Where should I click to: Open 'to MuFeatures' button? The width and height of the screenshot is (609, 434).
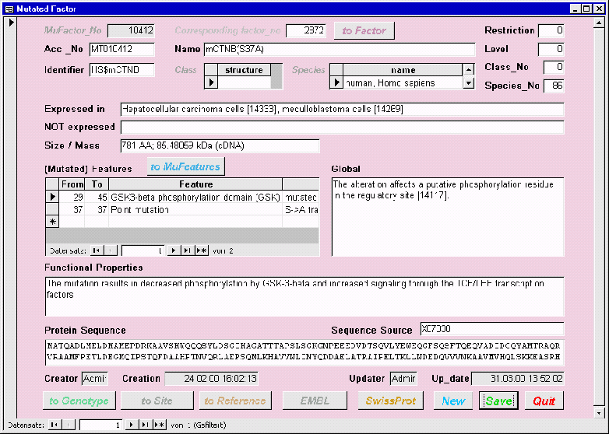click(x=185, y=166)
